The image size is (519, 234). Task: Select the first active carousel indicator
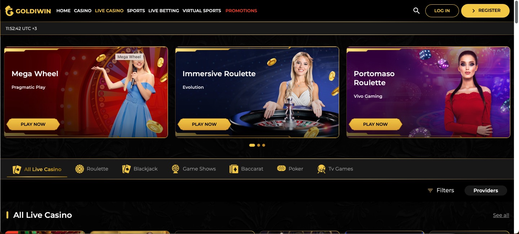tap(252, 145)
